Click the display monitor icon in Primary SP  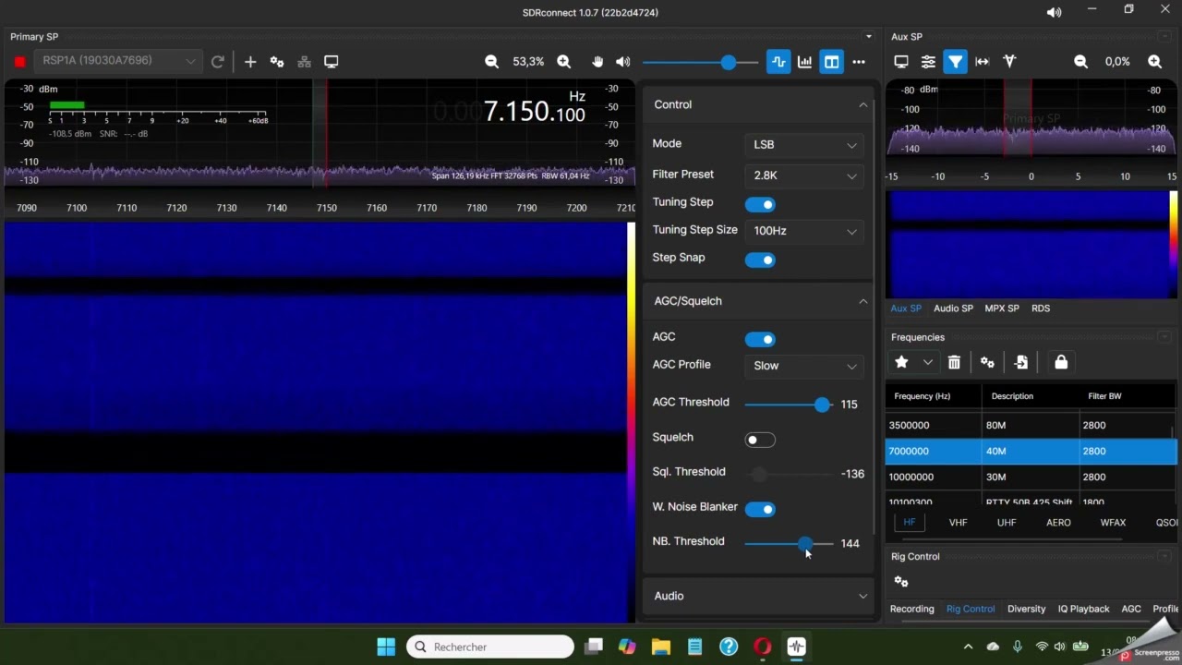tap(332, 62)
